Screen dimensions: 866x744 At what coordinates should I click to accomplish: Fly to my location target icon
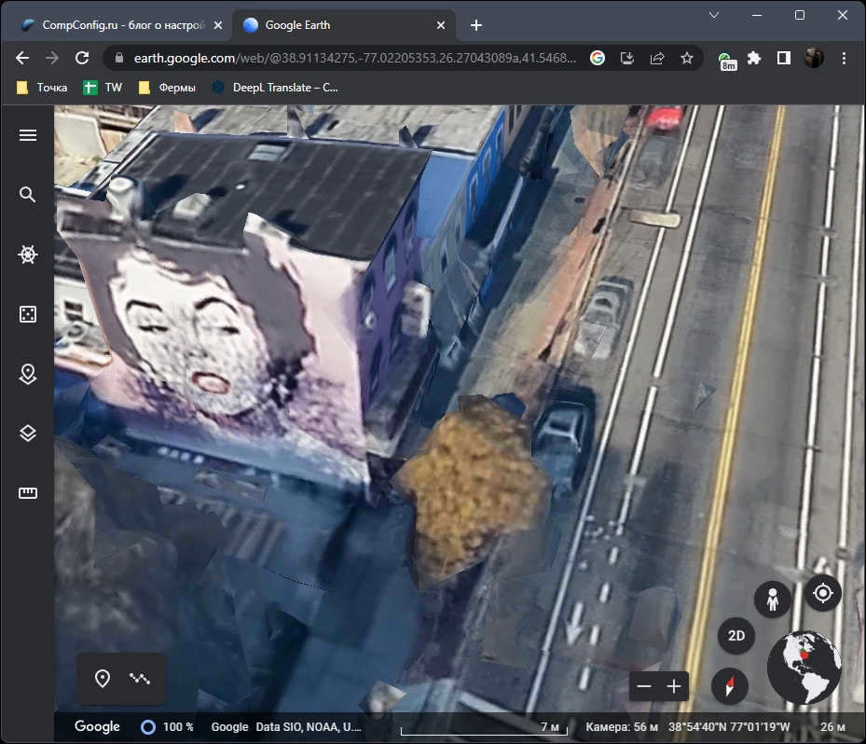point(823,593)
